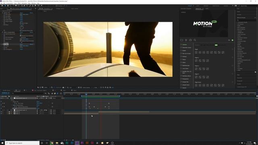Screen dimensions: 258x145
Task: Switch to the Motion Bro panel tab
Action: click(x=198, y=8)
